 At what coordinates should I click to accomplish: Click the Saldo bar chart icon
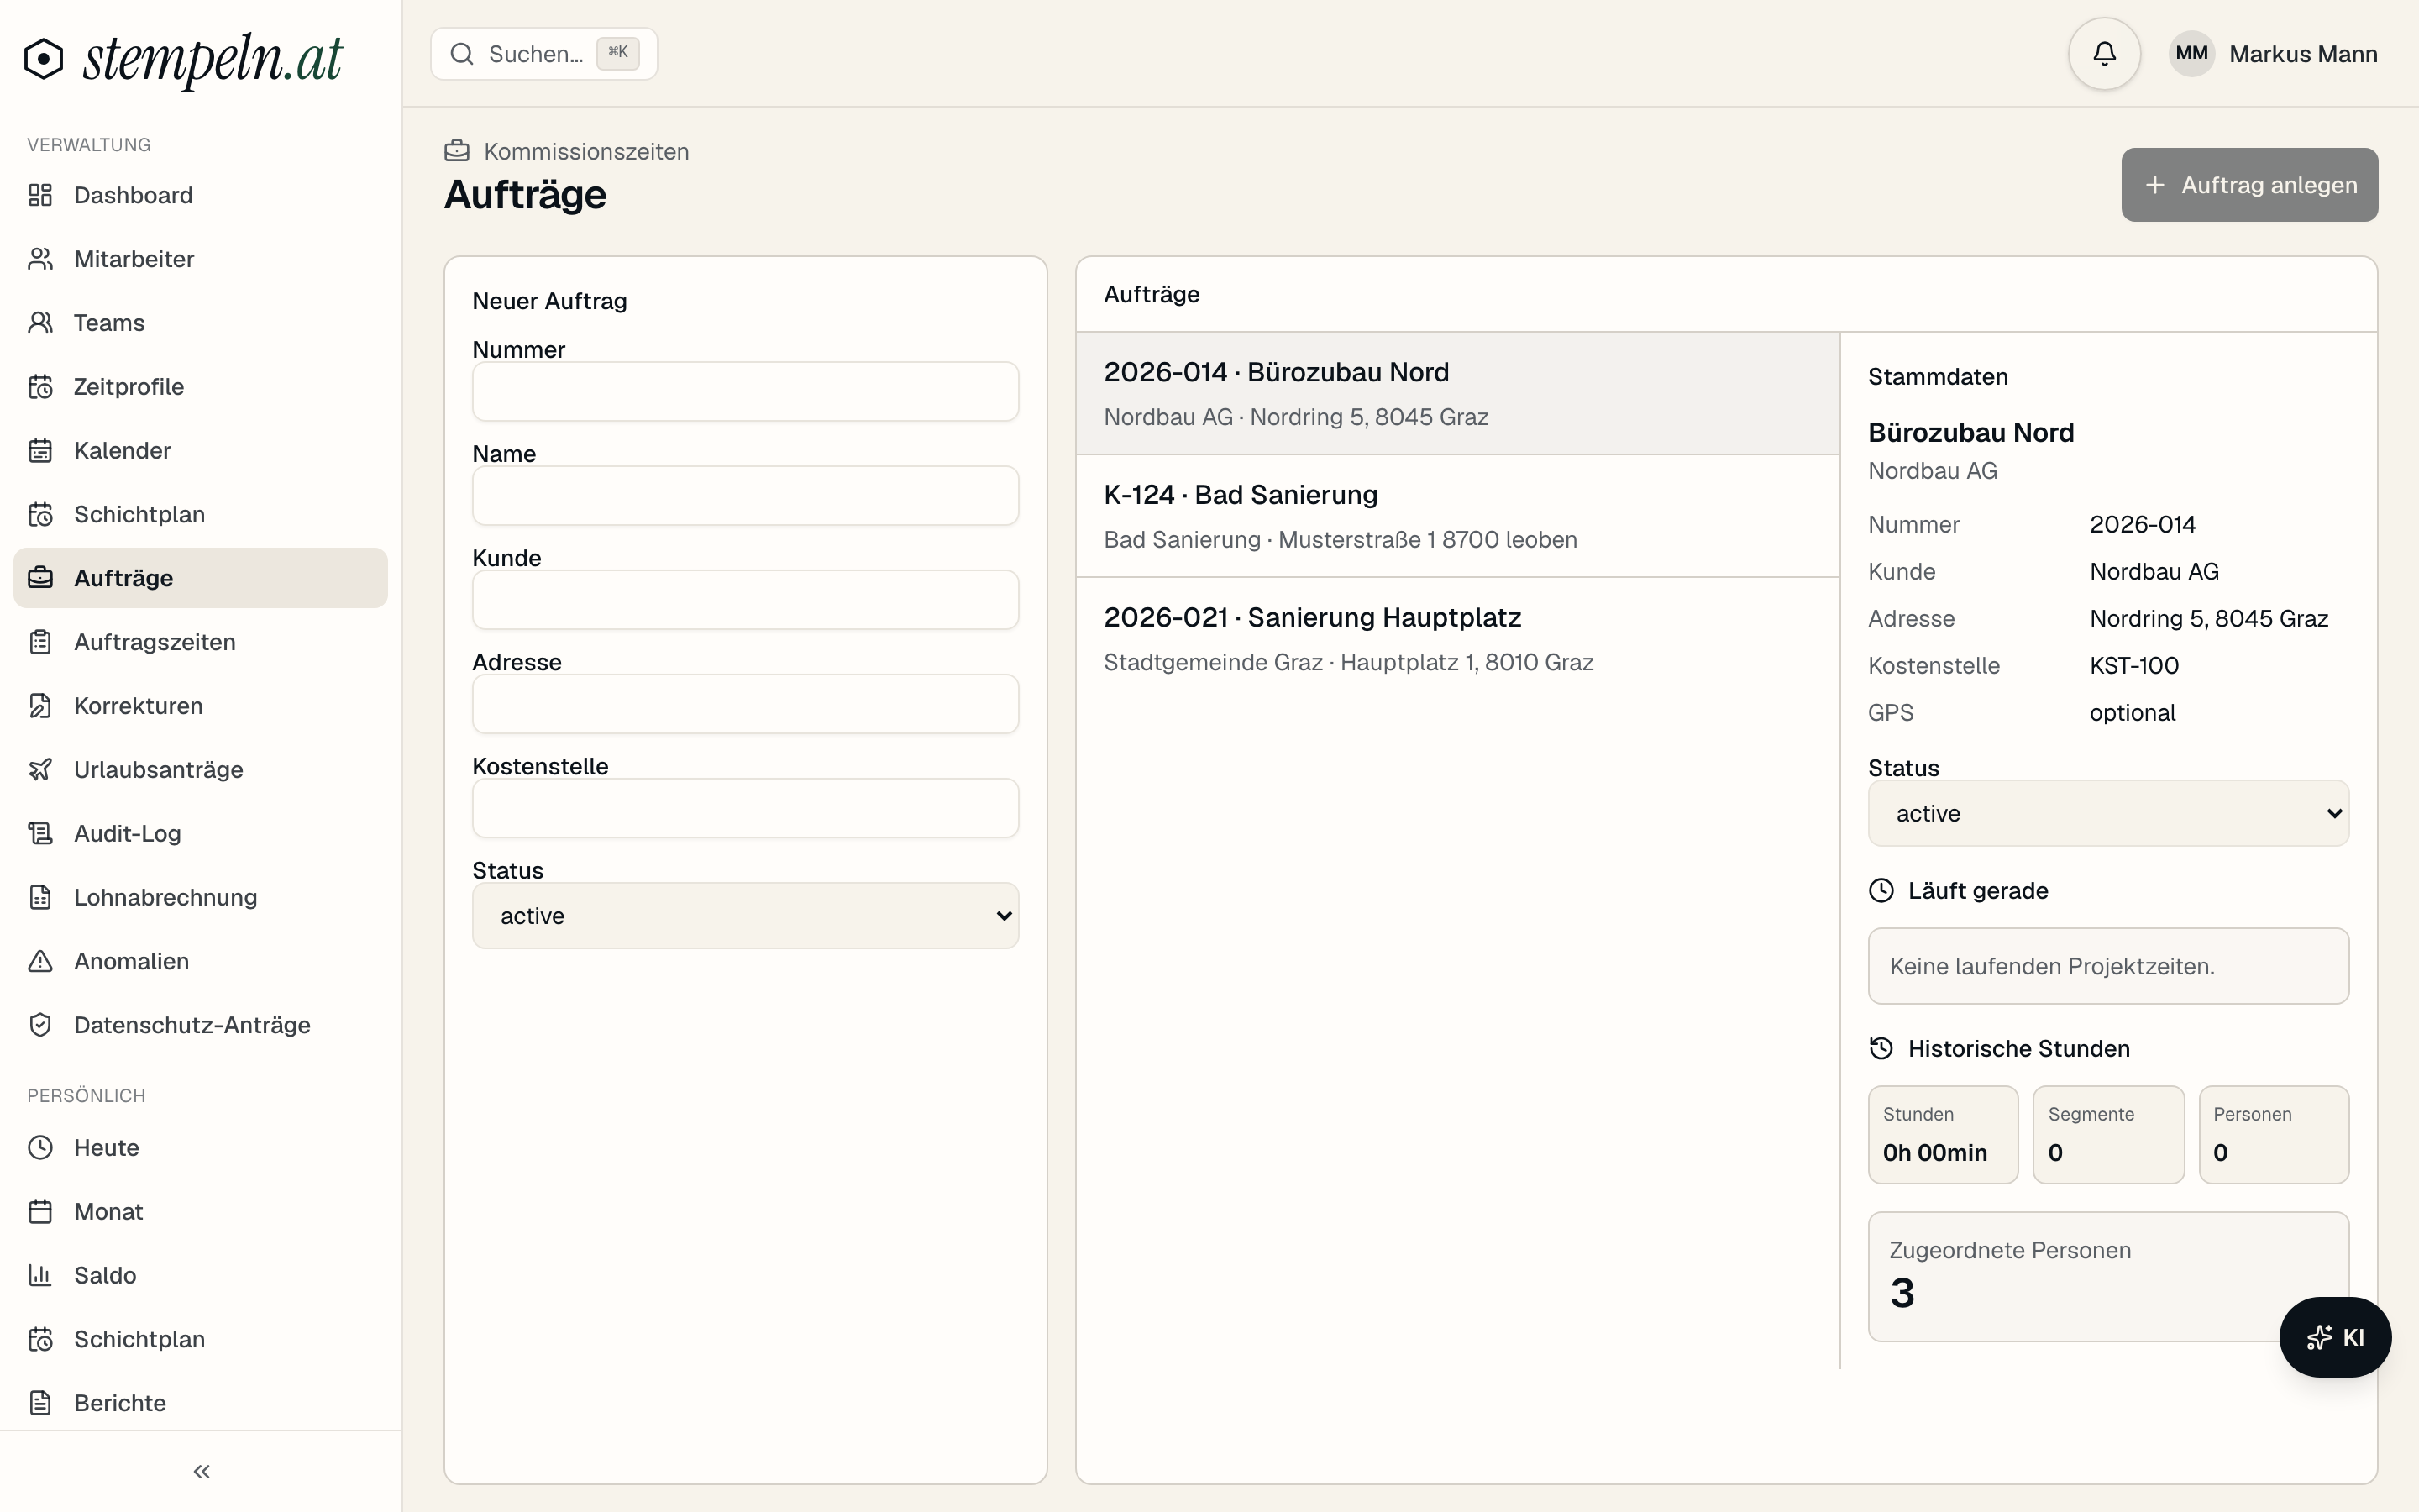40,1275
